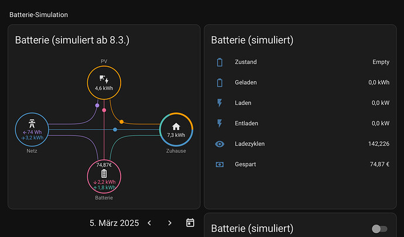Click the 74,87€ label above battery

(x=104, y=165)
